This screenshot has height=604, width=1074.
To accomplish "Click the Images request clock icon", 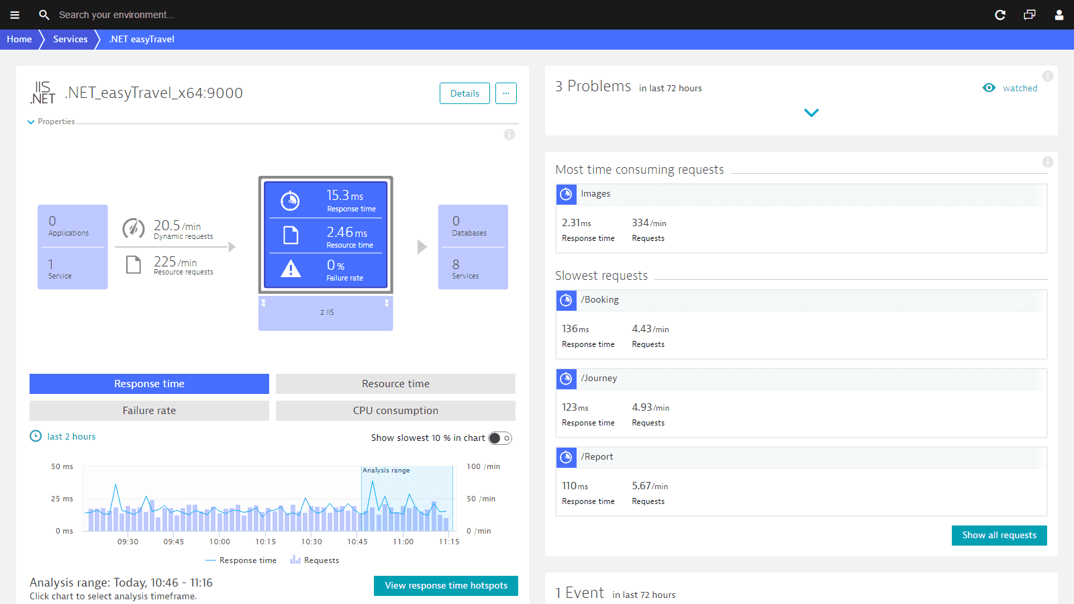I will point(566,195).
